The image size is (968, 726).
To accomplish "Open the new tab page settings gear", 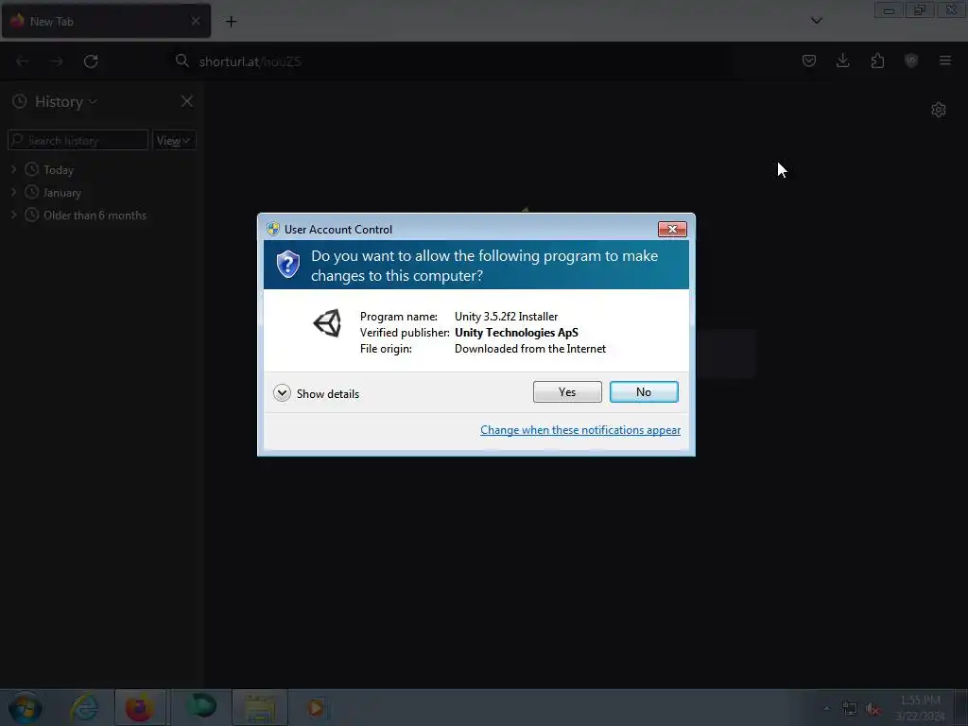I will tap(939, 110).
